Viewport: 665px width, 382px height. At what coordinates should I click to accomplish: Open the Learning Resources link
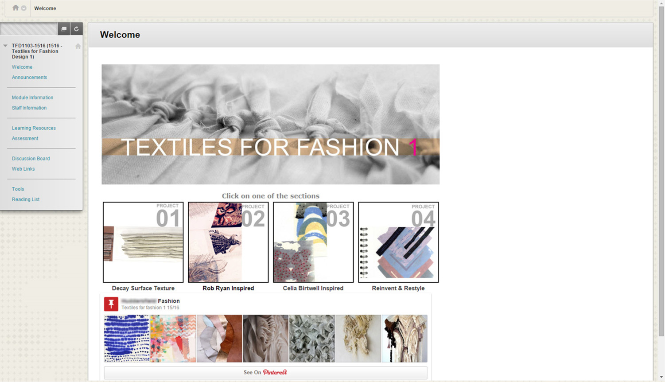(x=34, y=128)
